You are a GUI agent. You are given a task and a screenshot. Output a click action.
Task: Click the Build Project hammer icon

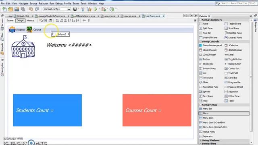pyautogui.click(x=83, y=9)
